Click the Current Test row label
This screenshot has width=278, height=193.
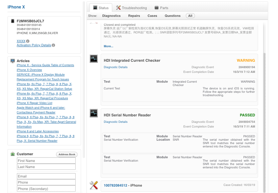(x=112, y=88)
